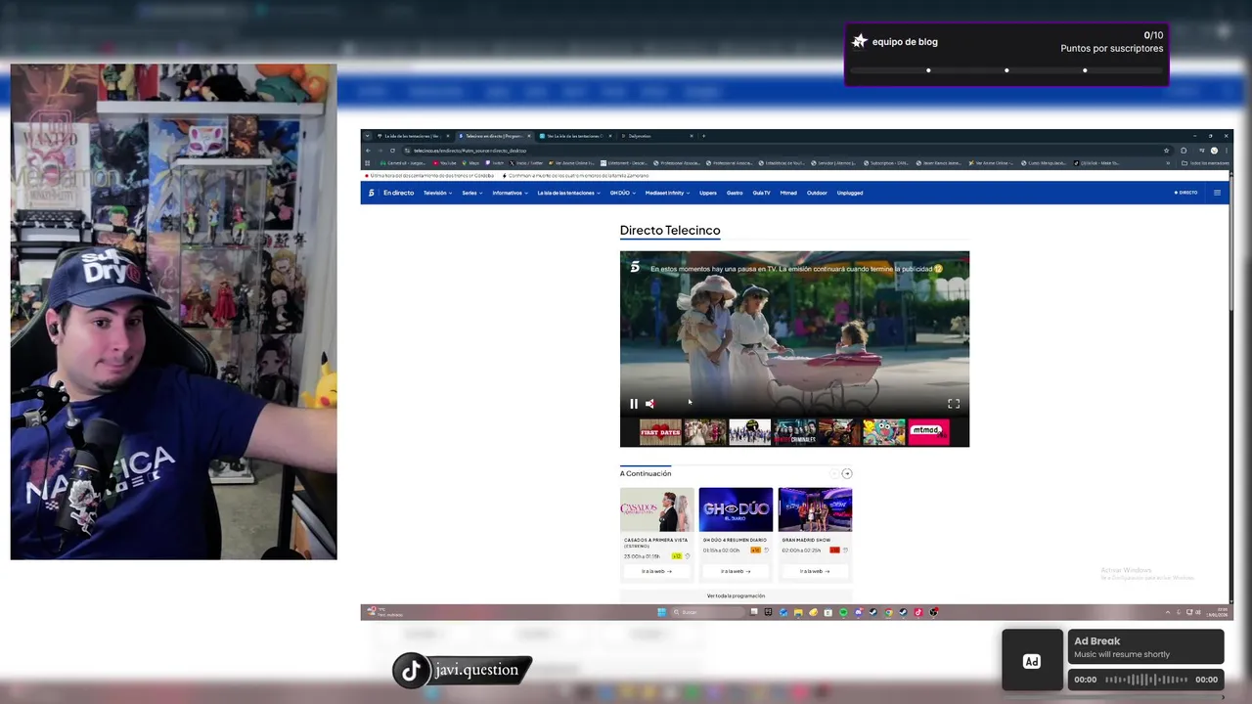Show hidden system tray icons
This screenshot has height=704, width=1252.
point(1167,612)
